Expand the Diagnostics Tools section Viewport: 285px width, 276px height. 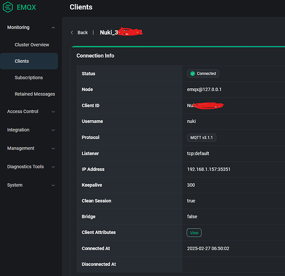(31, 167)
